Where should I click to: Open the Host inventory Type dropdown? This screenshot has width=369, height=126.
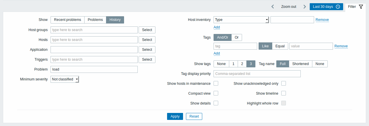(x=241, y=20)
